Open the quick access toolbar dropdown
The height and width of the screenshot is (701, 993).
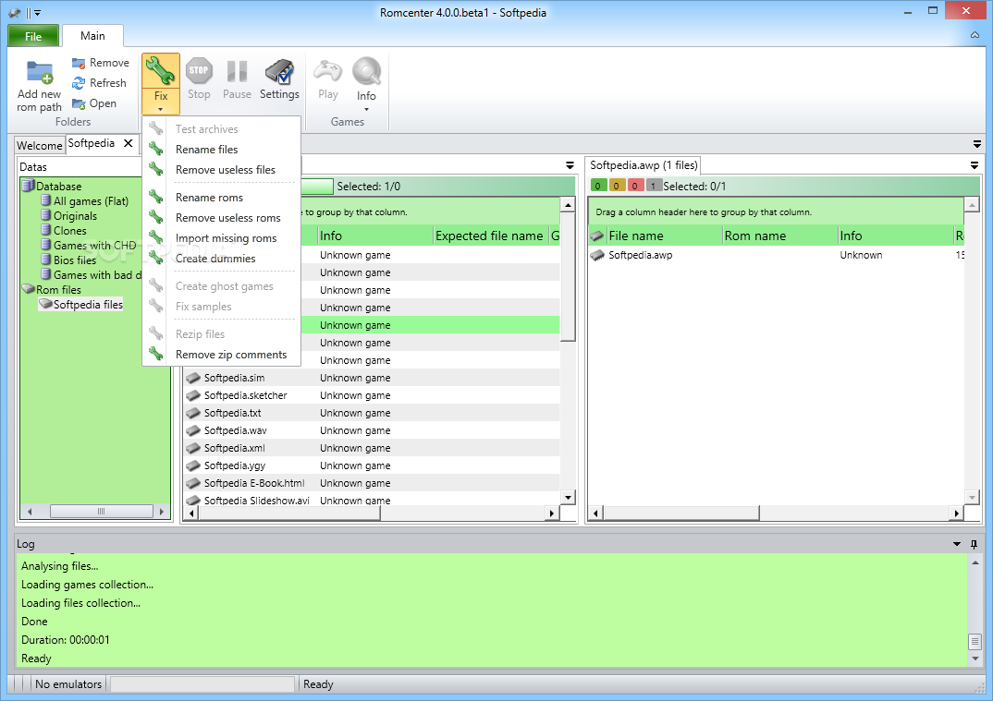[37, 13]
